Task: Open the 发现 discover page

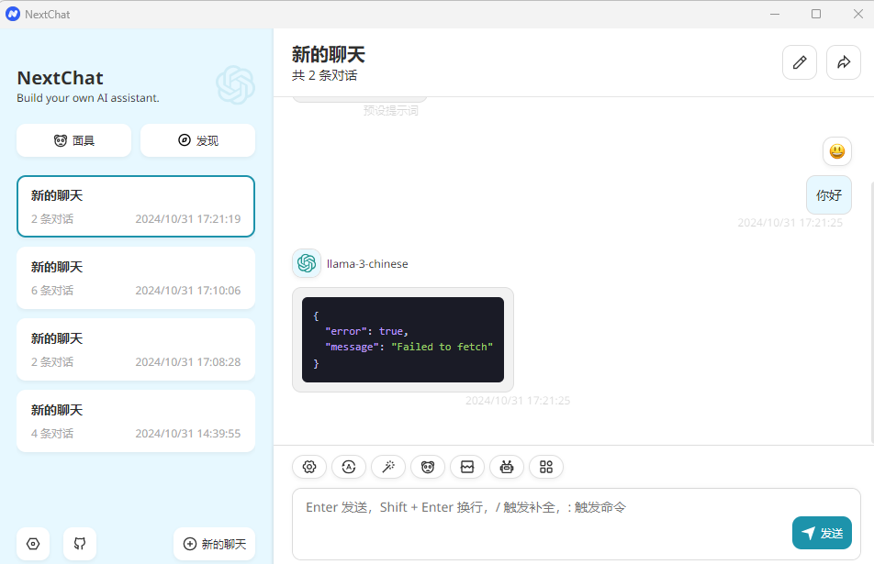Action: pyautogui.click(x=197, y=140)
